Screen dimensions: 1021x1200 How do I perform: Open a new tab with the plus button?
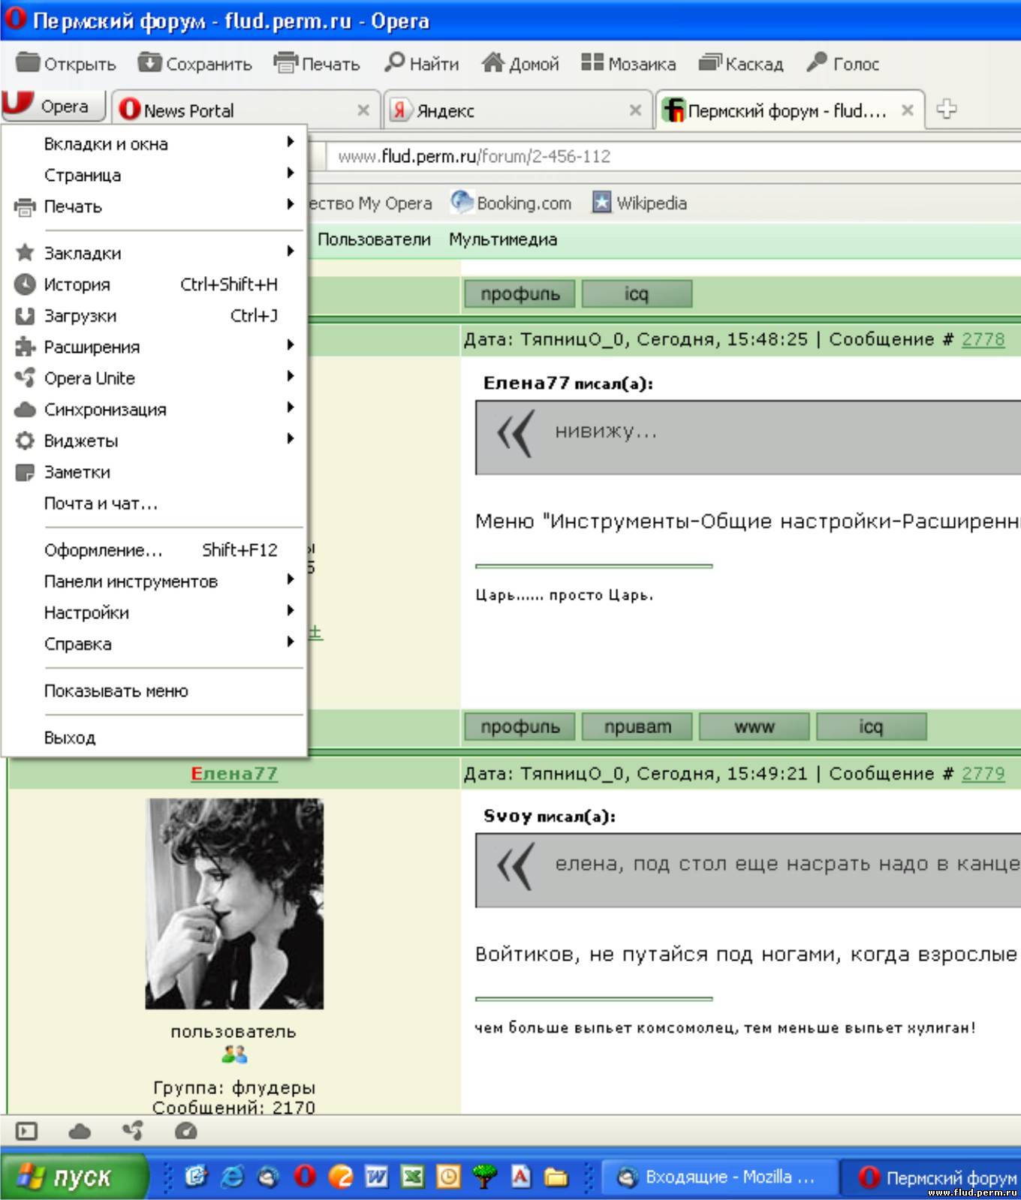pyautogui.click(x=947, y=110)
